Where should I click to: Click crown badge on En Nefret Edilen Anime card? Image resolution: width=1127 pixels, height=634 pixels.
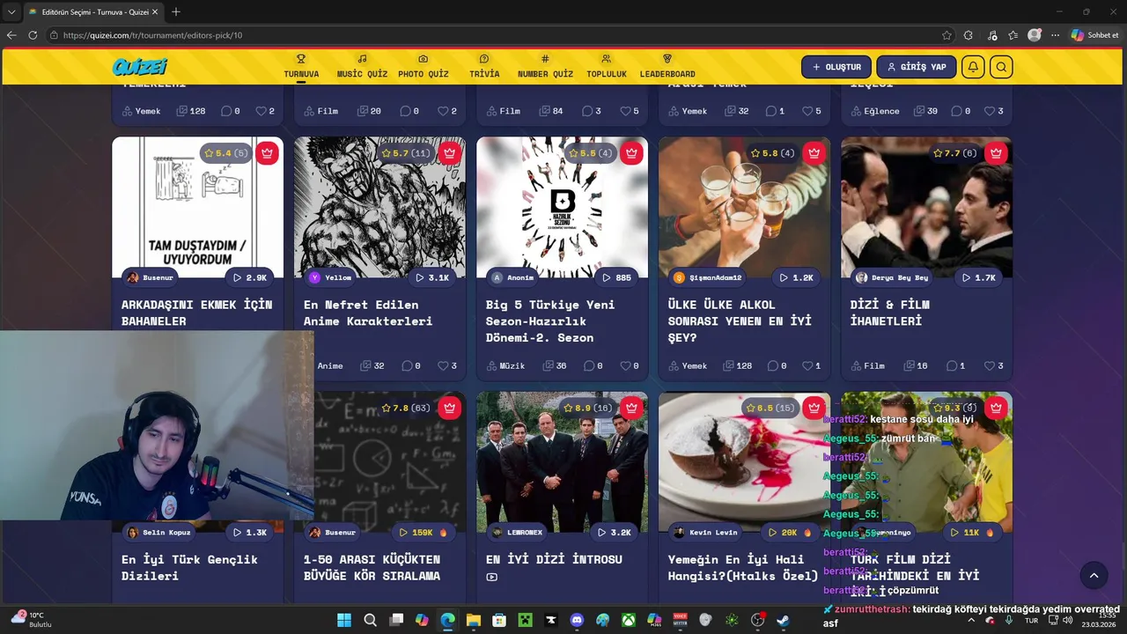point(450,153)
